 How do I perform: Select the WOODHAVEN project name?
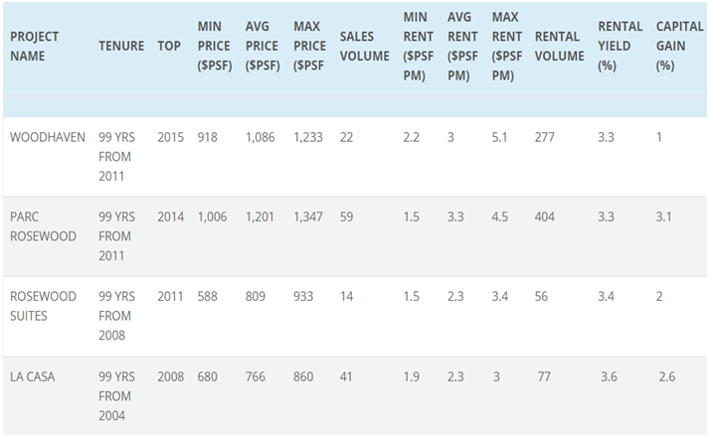tap(48, 137)
